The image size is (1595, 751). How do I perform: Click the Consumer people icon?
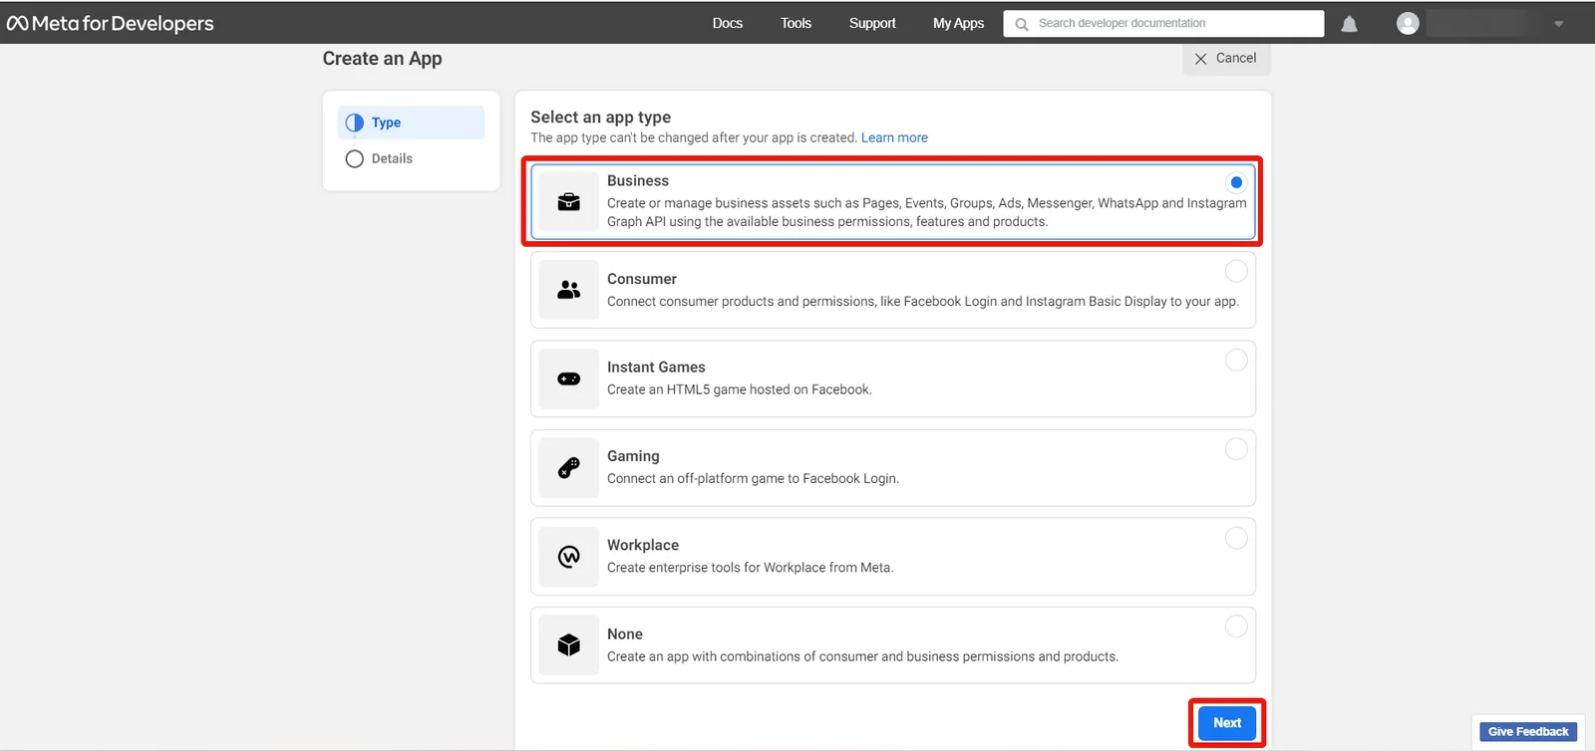(x=569, y=290)
